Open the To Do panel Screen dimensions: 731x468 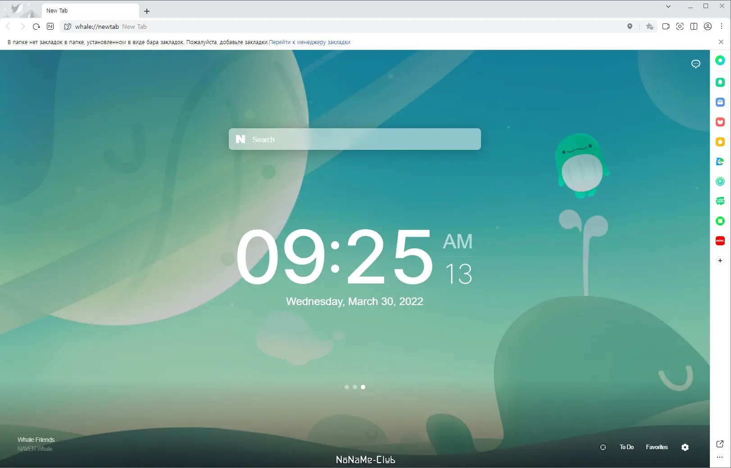(x=627, y=447)
